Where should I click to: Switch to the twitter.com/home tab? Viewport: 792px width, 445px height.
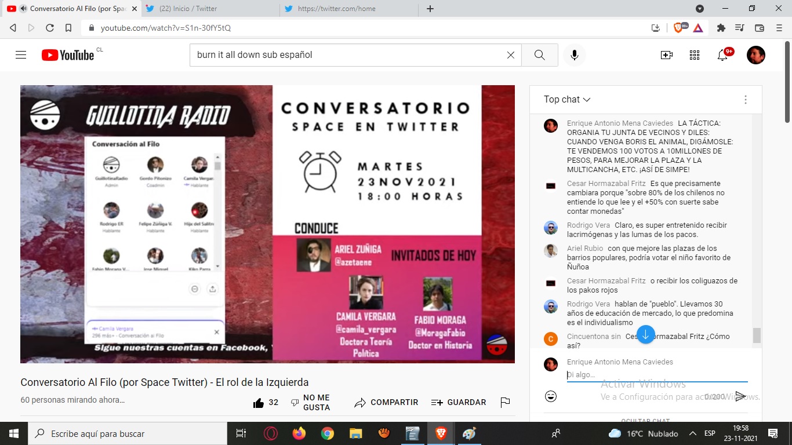[349, 9]
